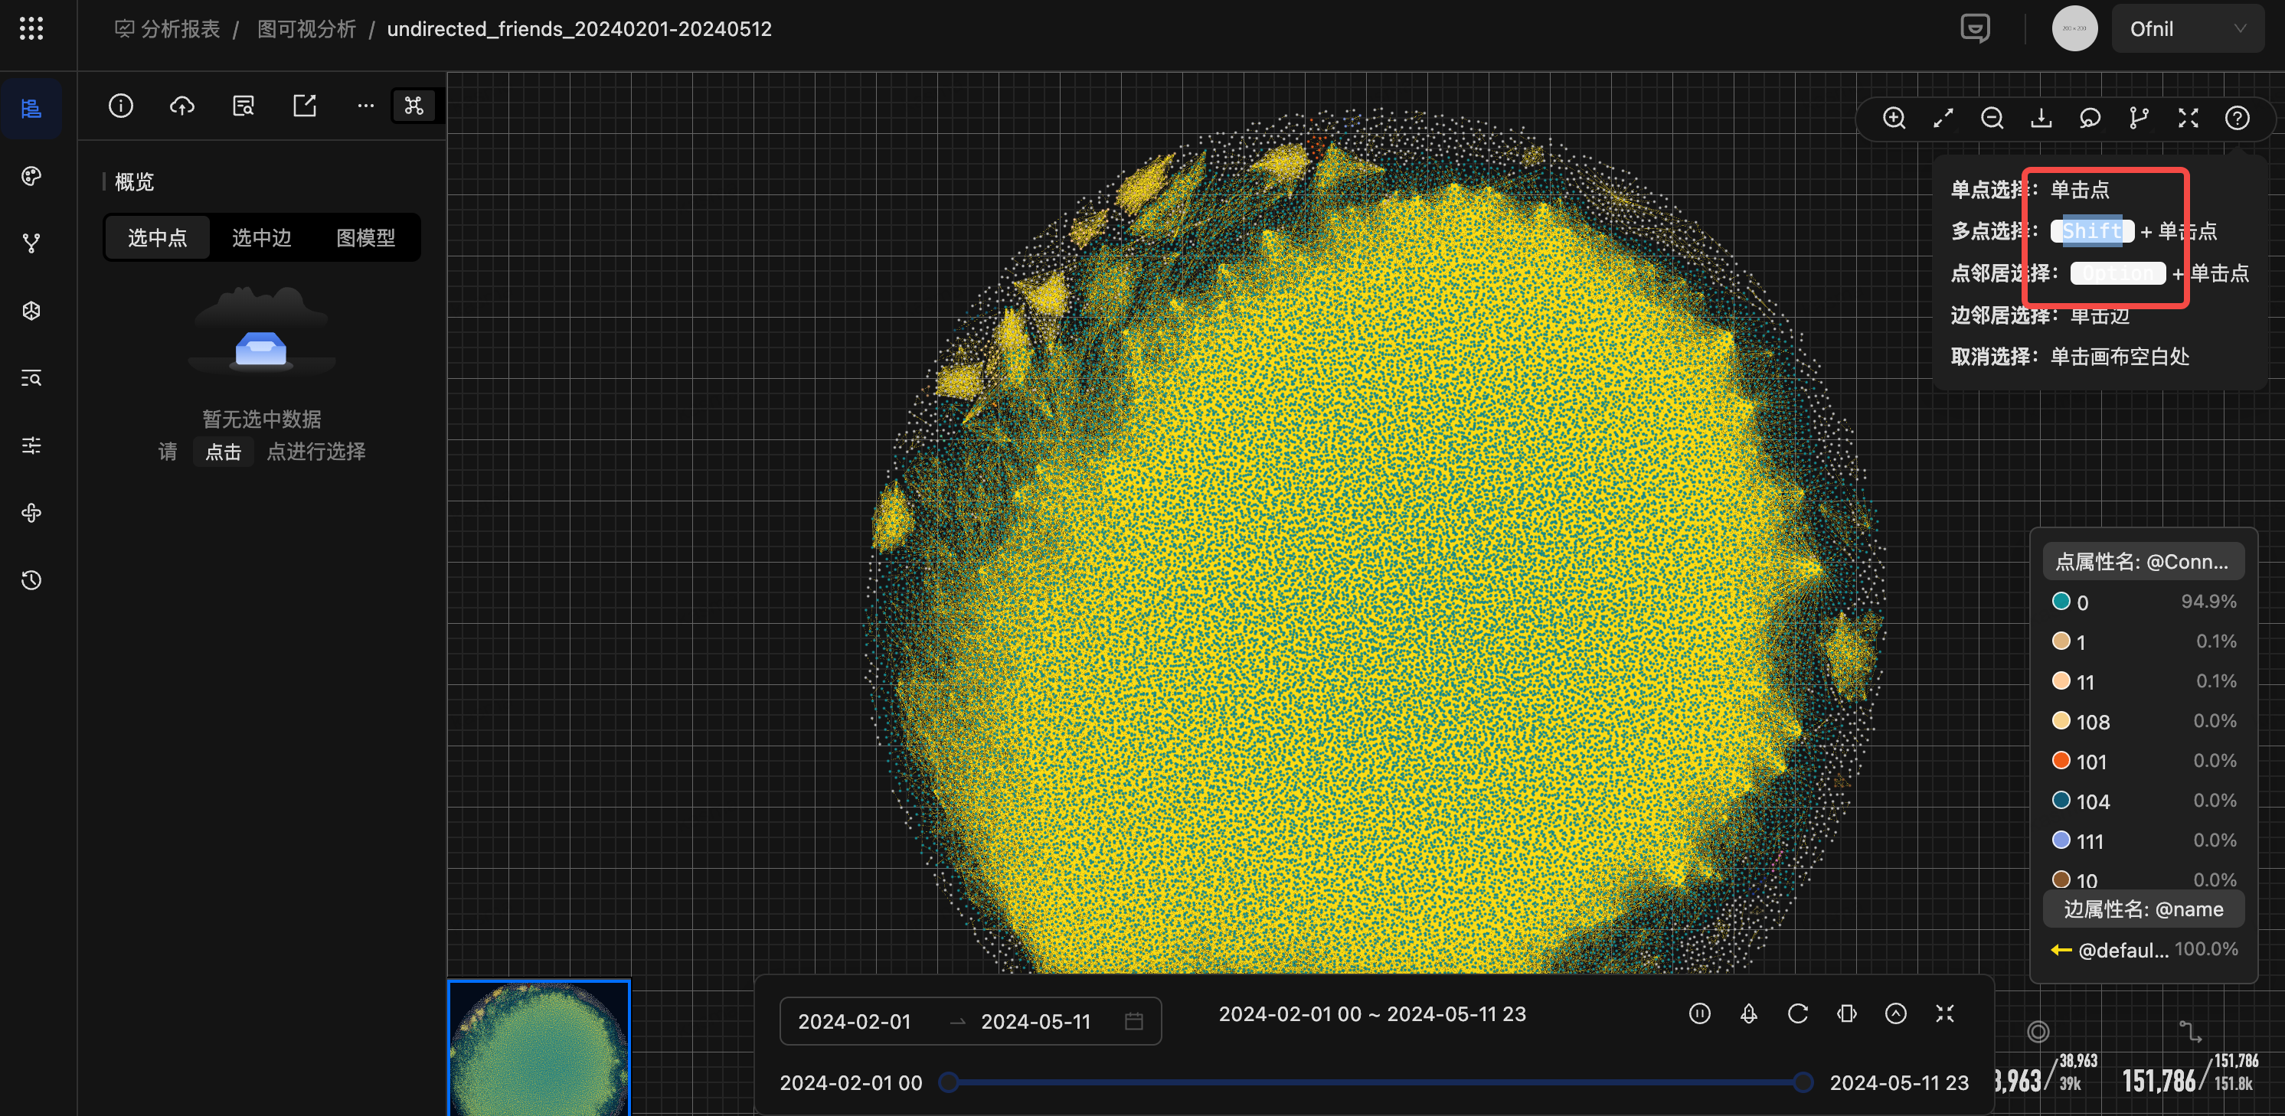This screenshot has height=1116, width=2285.
Task: Click the cloud upload icon
Action: (181, 106)
